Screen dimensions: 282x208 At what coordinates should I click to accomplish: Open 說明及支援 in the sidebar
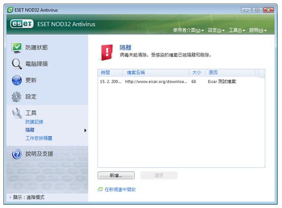click(x=39, y=154)
